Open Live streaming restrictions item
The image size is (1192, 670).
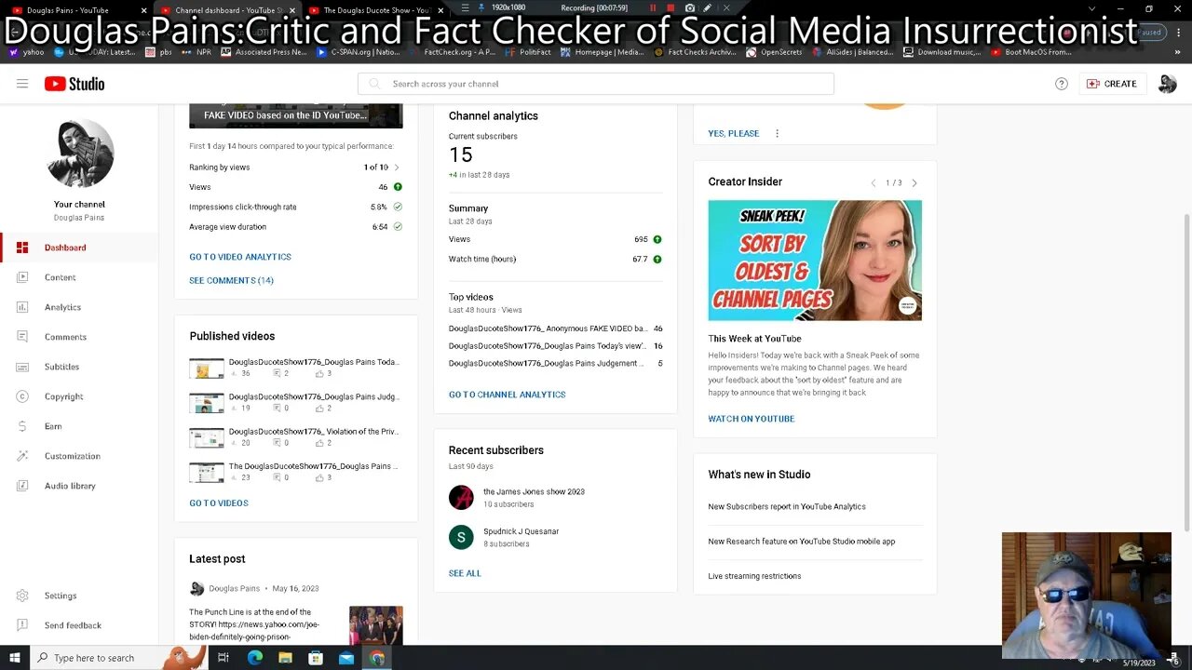[x=754, y=576]
